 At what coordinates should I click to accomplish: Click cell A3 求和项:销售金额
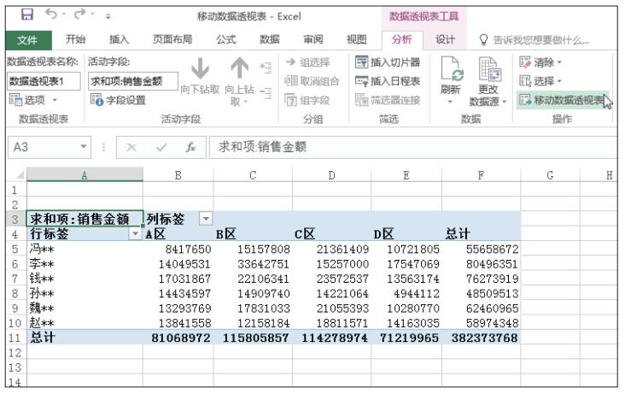[x=85, y=219]
